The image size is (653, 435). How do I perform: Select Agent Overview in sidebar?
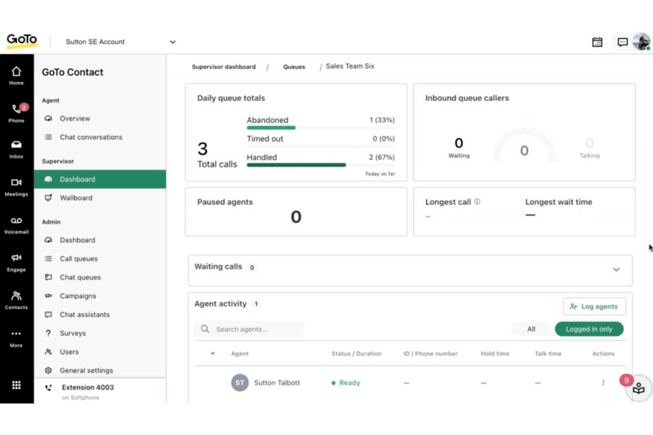(100, 119)
